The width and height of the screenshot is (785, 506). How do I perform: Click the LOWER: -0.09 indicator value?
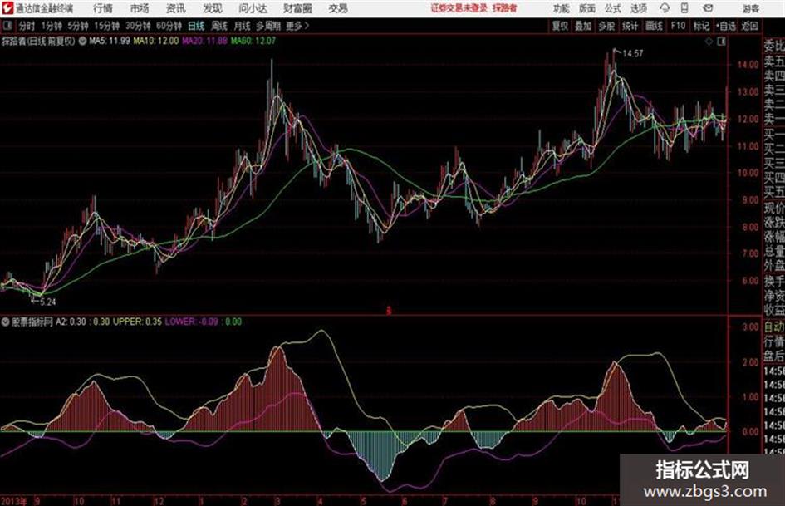192,322
